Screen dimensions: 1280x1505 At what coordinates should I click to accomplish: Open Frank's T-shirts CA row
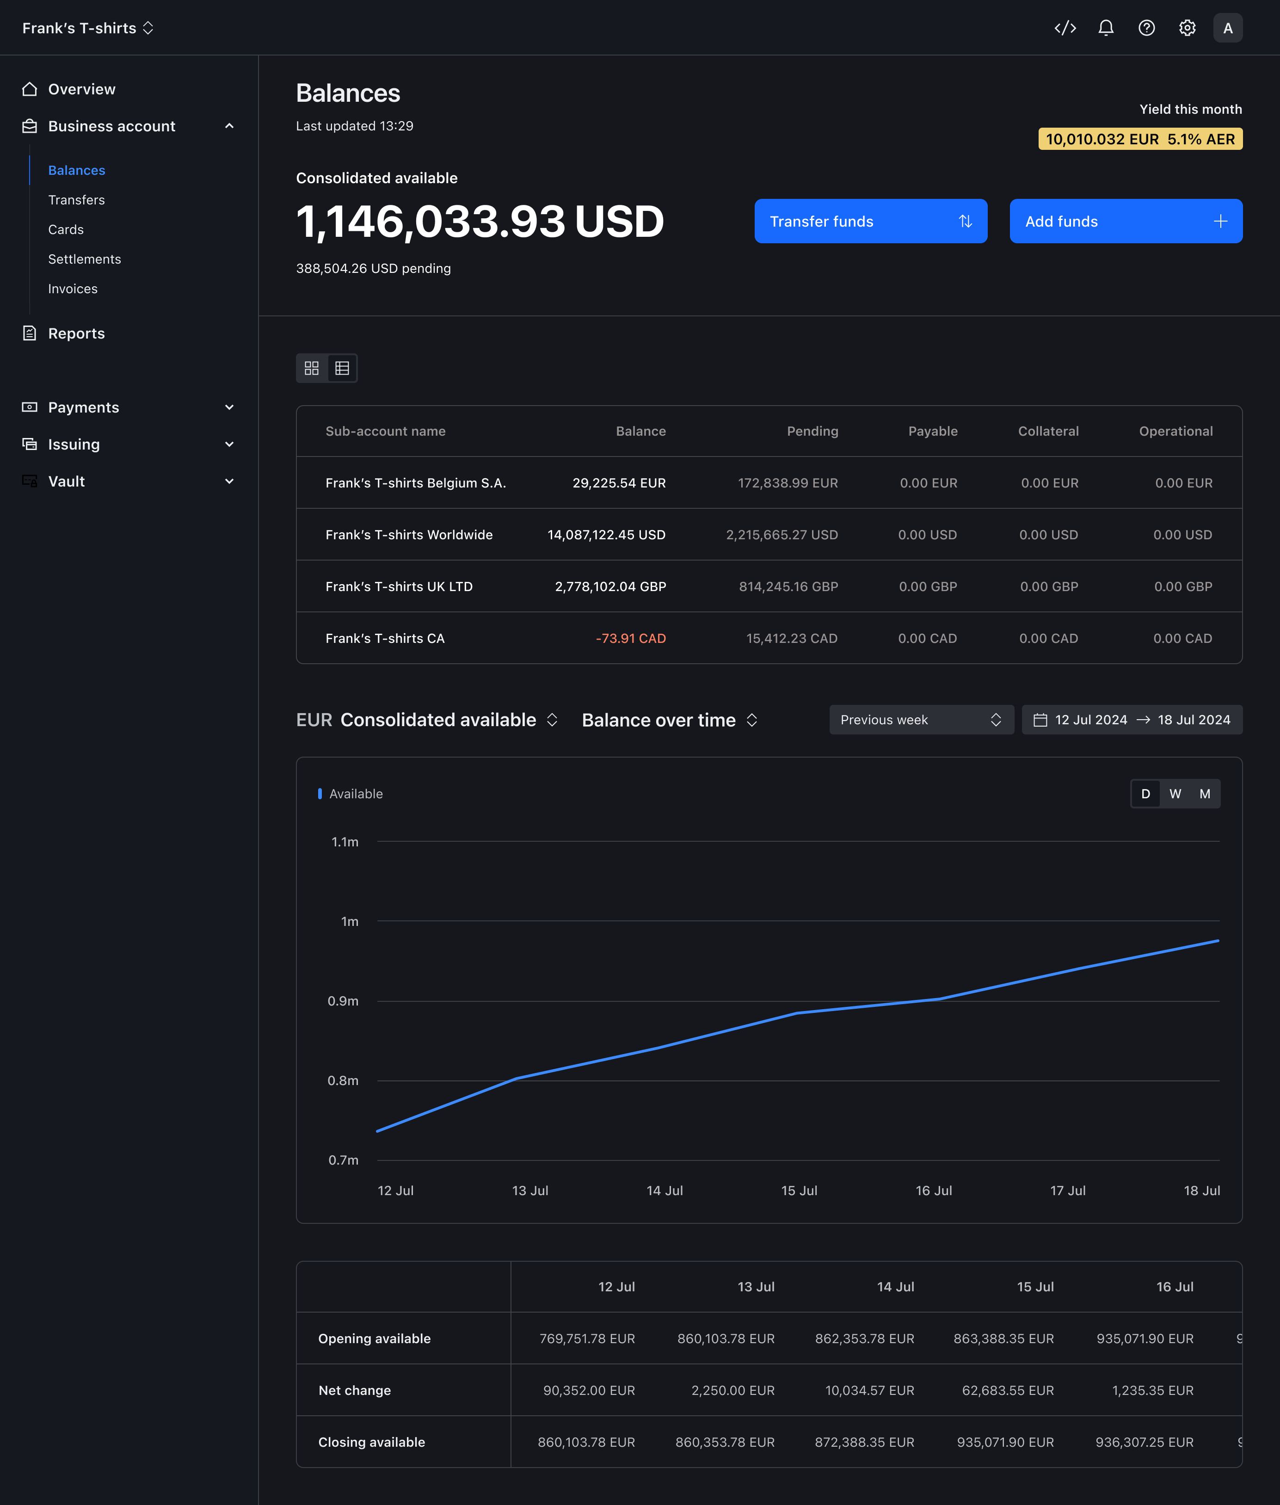coord(769,638)
